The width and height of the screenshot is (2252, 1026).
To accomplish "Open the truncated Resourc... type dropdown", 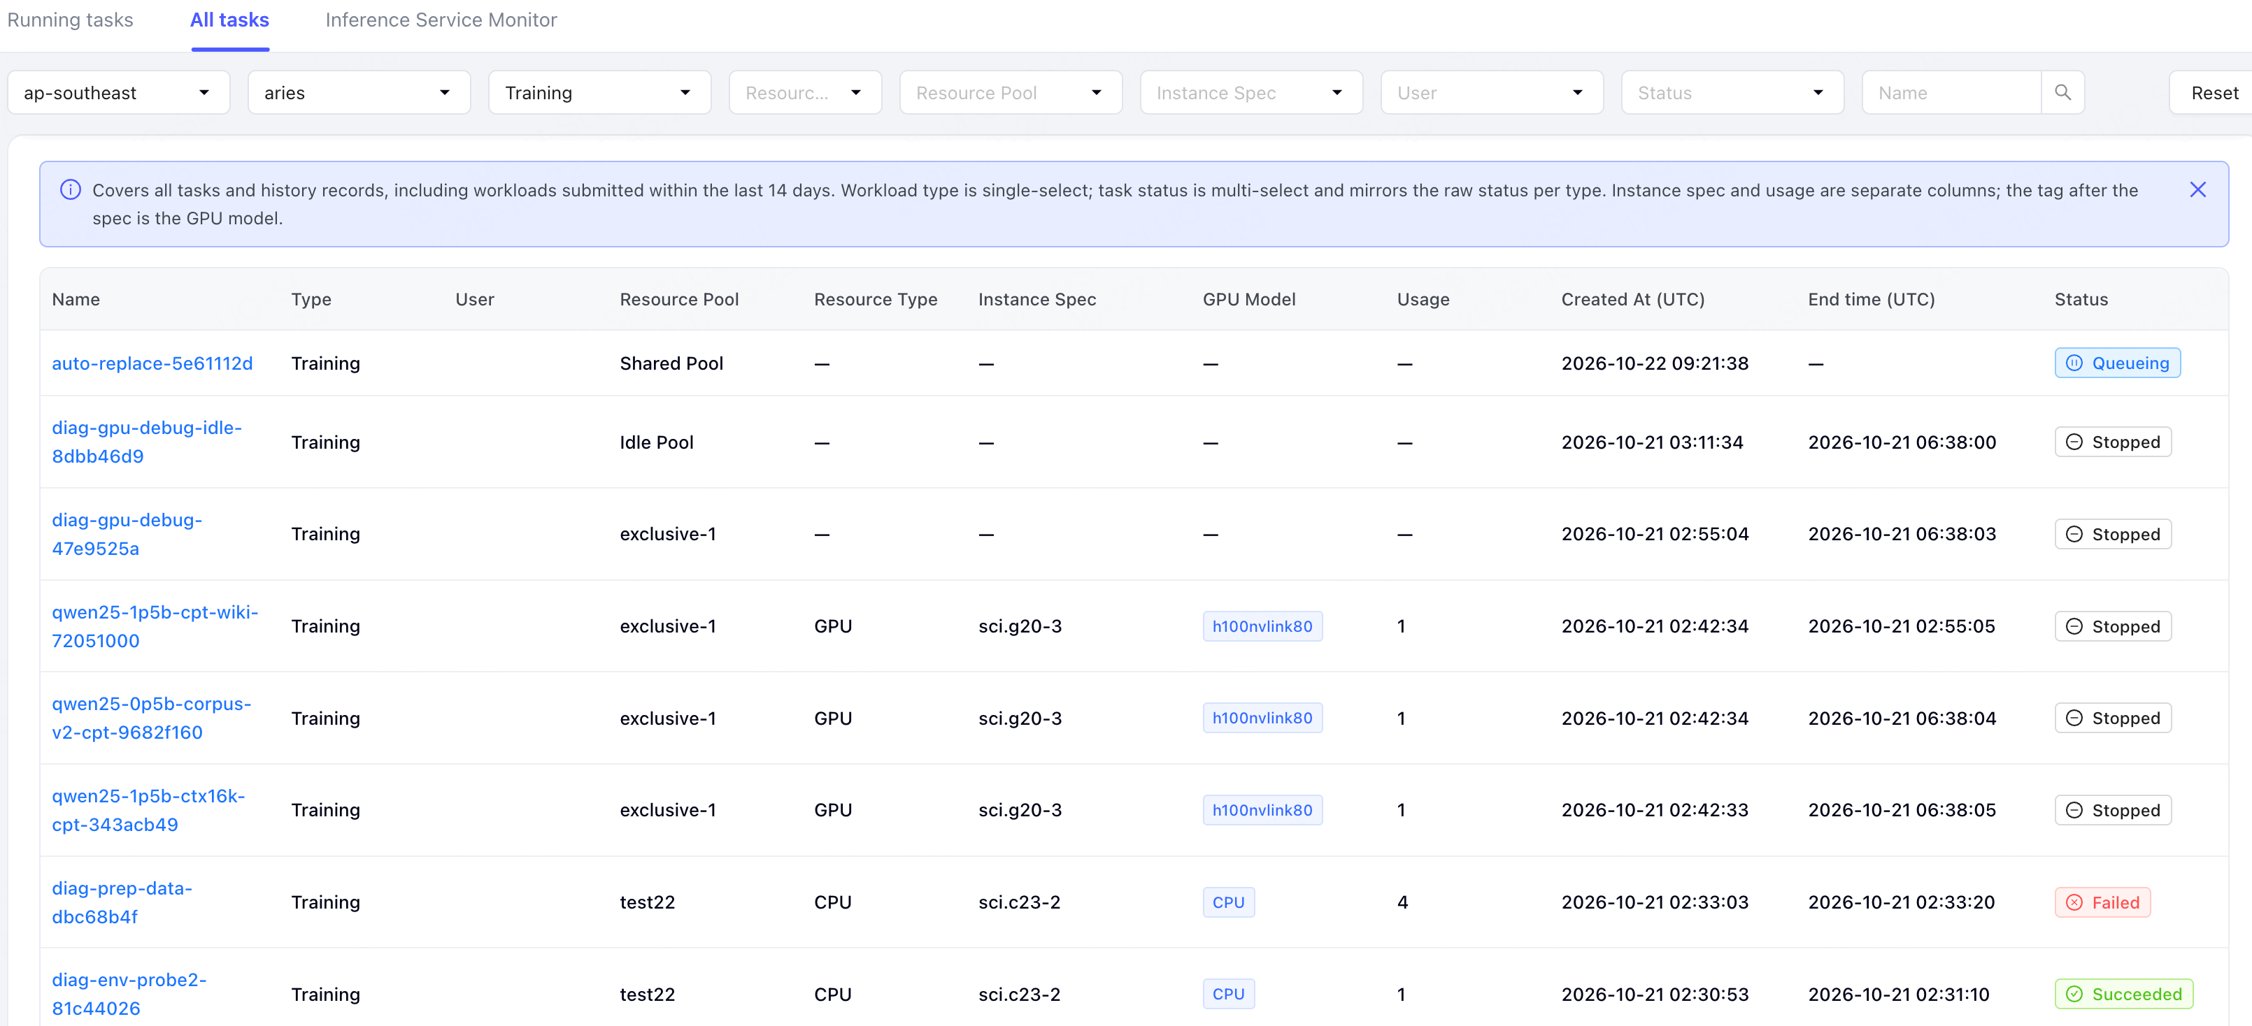I will tap(804, 93).
